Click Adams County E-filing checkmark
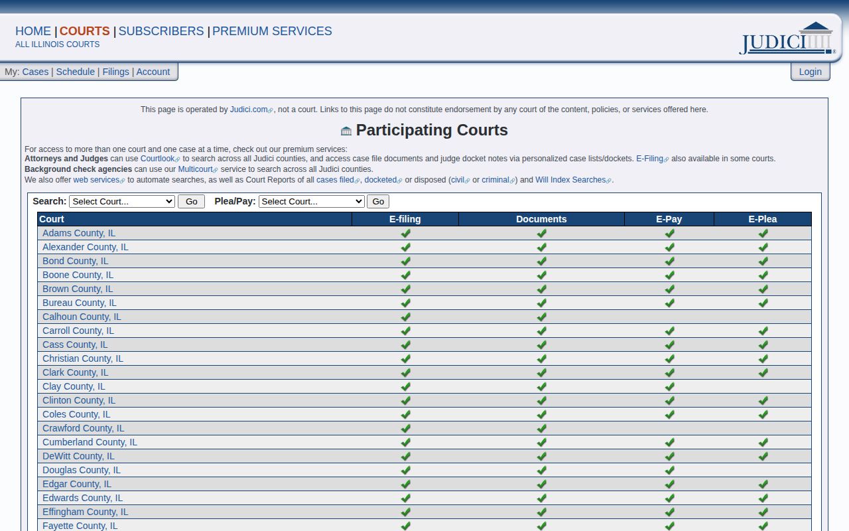 (x=405, y=233)
